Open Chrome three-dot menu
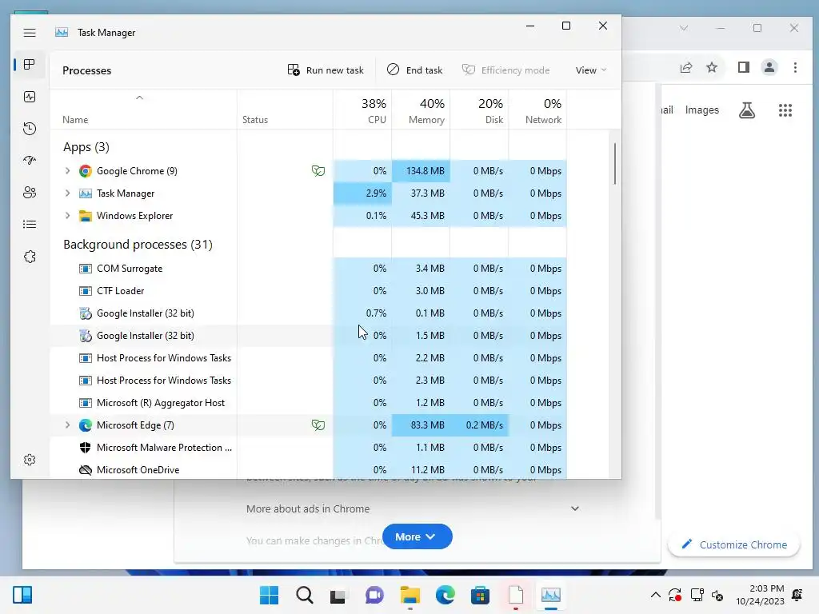Image resolution: width=819 pixels, height=614 pixels. [796, 67]
